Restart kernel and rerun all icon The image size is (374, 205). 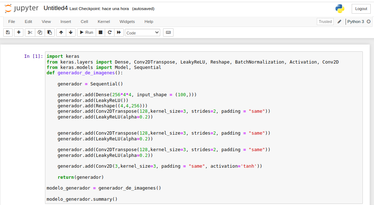click(119, 32)
